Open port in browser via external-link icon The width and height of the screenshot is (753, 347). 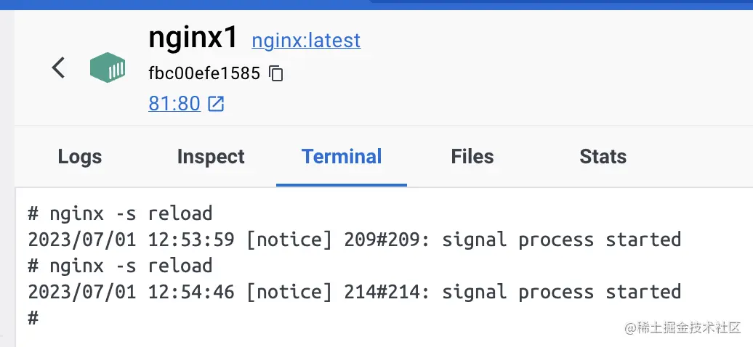click(x=216, y=103)
